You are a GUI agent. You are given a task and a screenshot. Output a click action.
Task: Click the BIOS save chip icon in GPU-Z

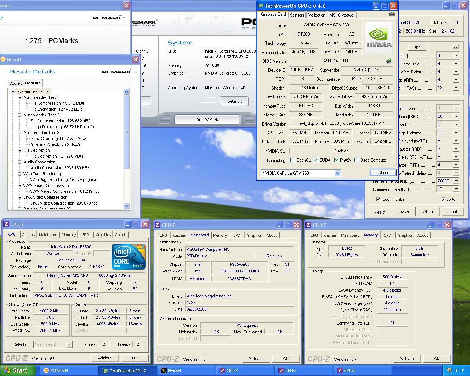click(x=388, y=61)
